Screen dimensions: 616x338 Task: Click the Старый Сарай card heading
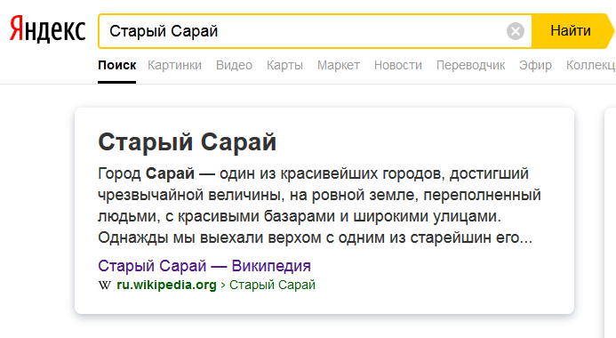(187, 142)
